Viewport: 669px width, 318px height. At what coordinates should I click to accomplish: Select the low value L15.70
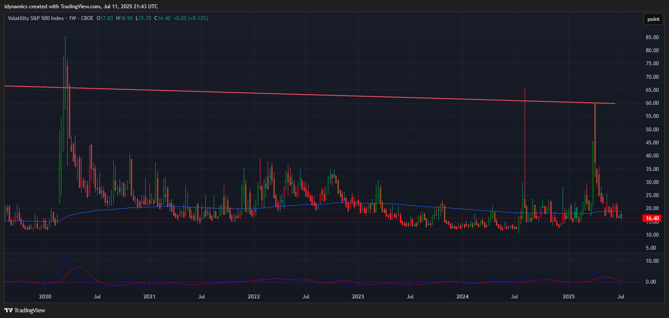pos(143,18)
